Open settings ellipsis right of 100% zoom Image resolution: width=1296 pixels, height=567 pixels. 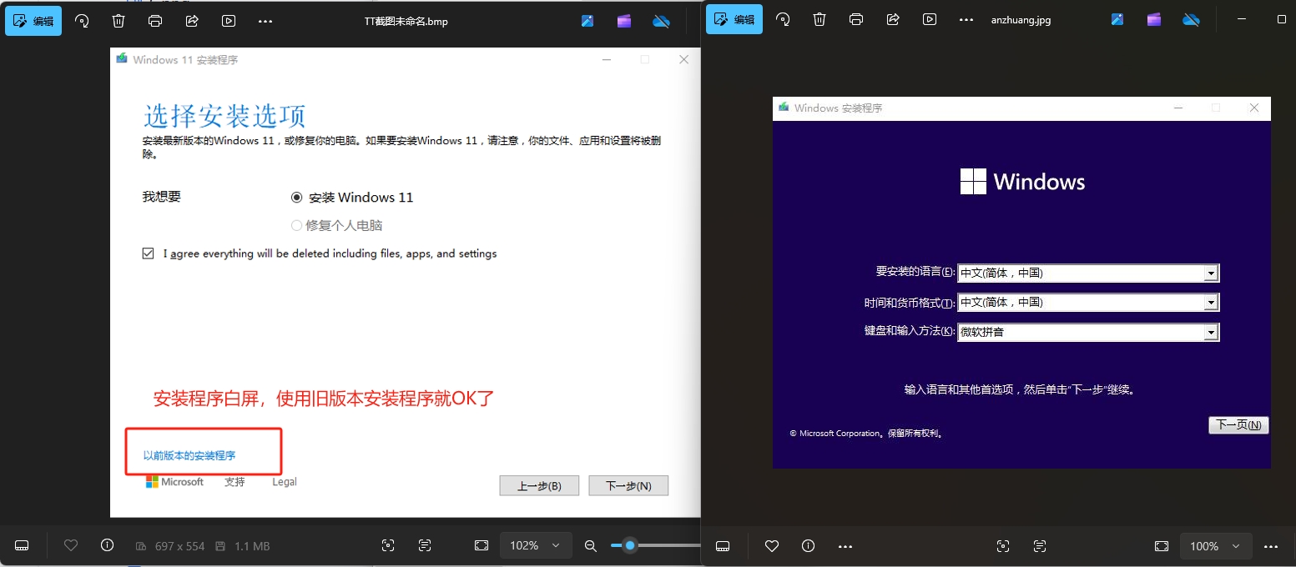tap(1271, 546)
